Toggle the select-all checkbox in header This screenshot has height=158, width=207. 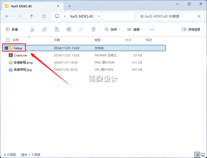8,40
